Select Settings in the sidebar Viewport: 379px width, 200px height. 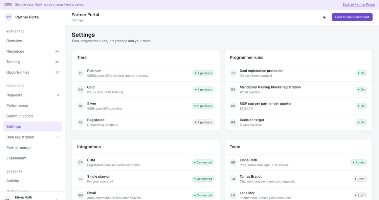32,127
